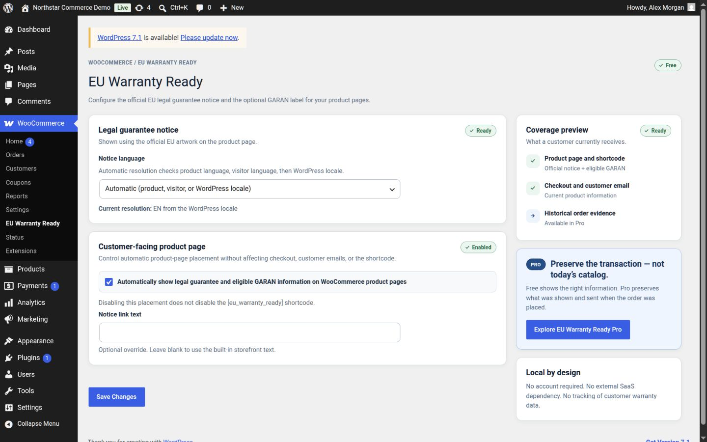Viewport: 707px width, 442px height.
Task: Click the Dashboard gauge icon
Action: click(x=9, y=29)
